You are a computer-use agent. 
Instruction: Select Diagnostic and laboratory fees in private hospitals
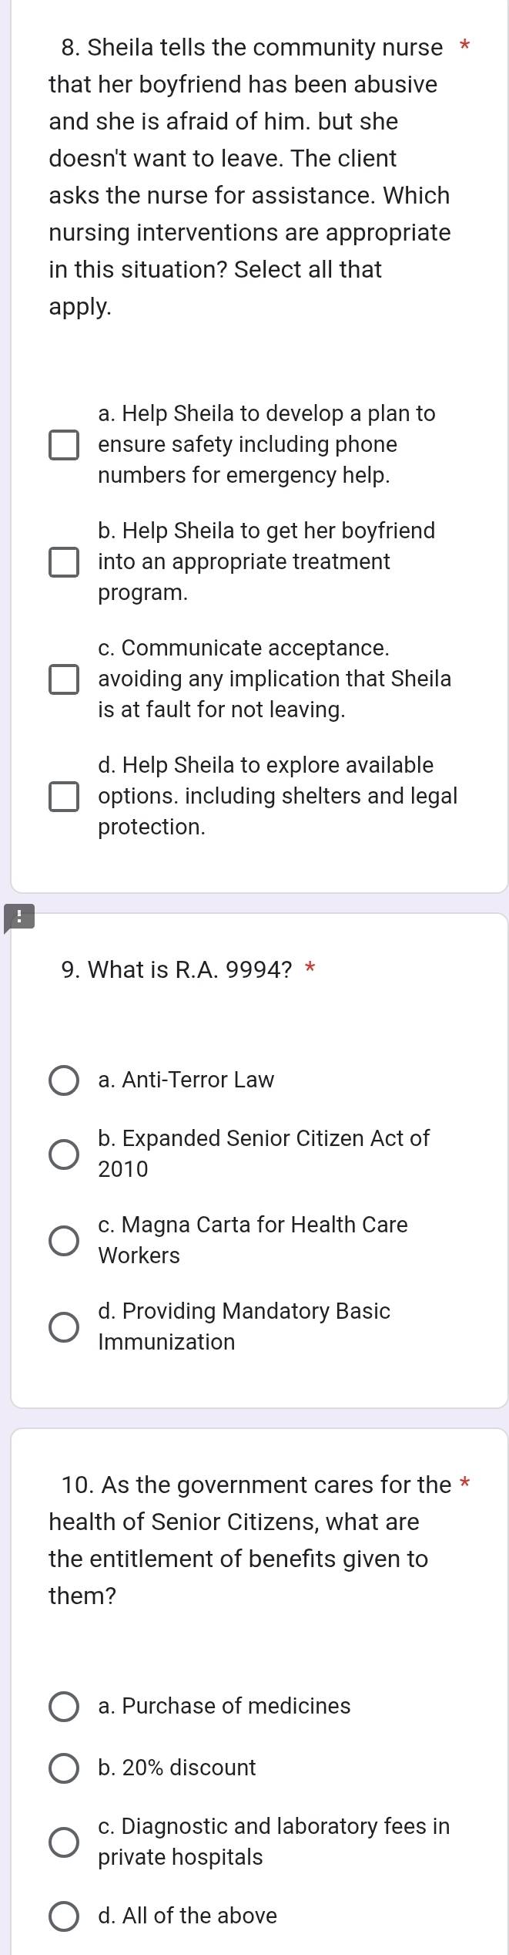pos(64,1842)
